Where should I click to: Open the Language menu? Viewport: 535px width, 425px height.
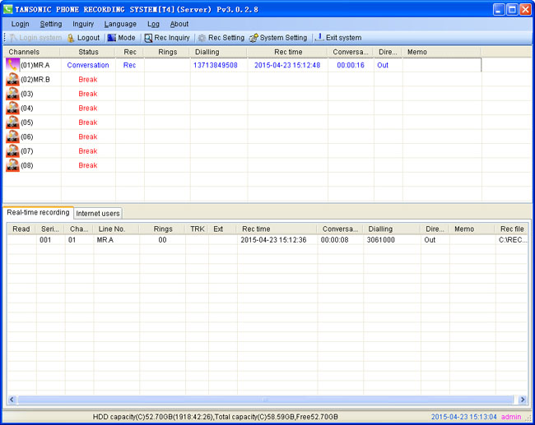pyautogui.click(x=120, y=24)
